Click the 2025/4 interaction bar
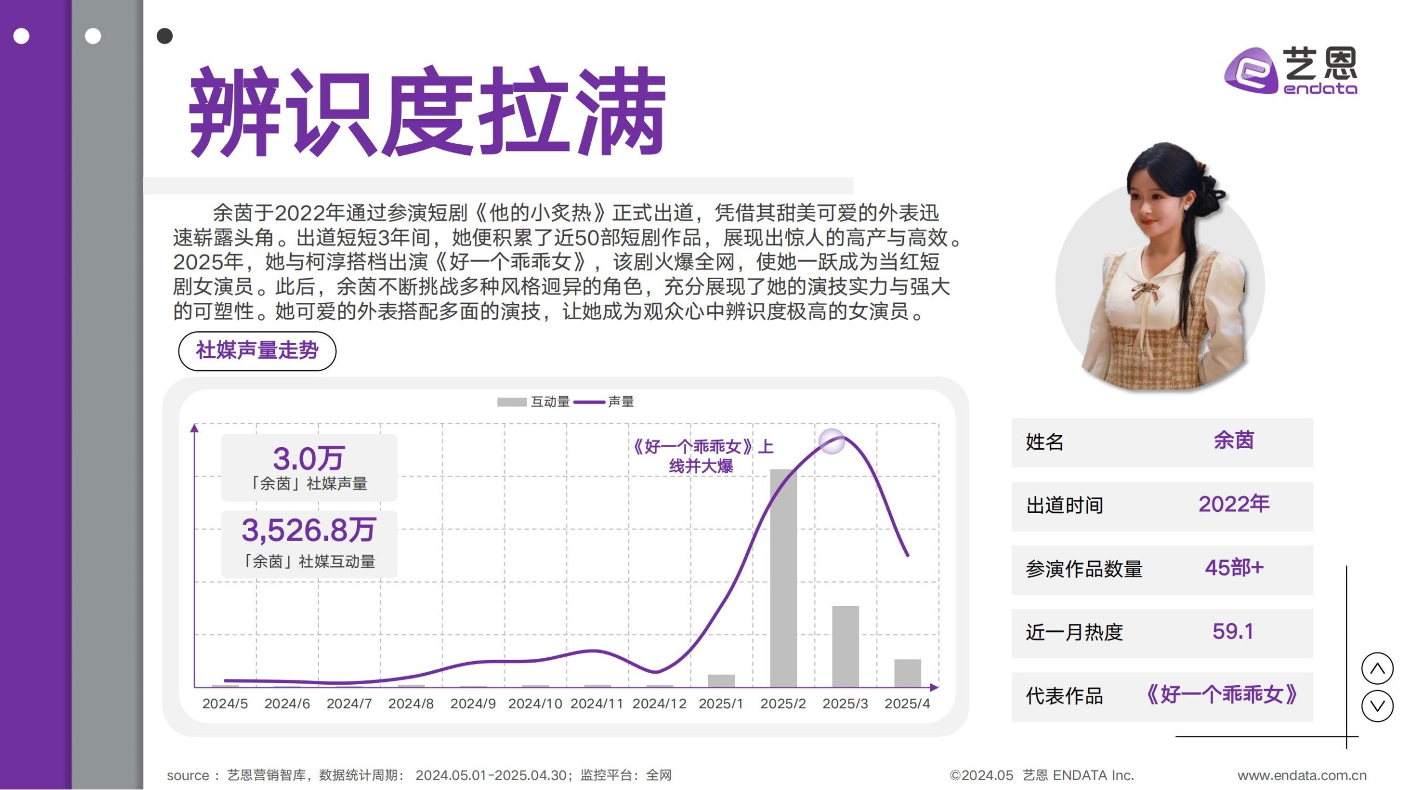 coord(908,673)
